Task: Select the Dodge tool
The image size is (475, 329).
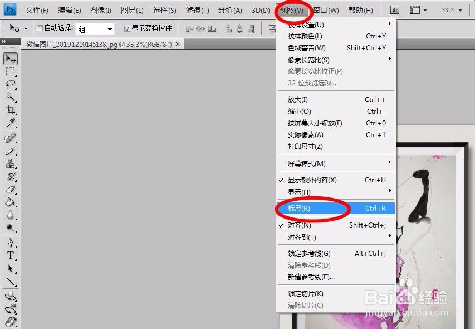Action: pos(11,228)
